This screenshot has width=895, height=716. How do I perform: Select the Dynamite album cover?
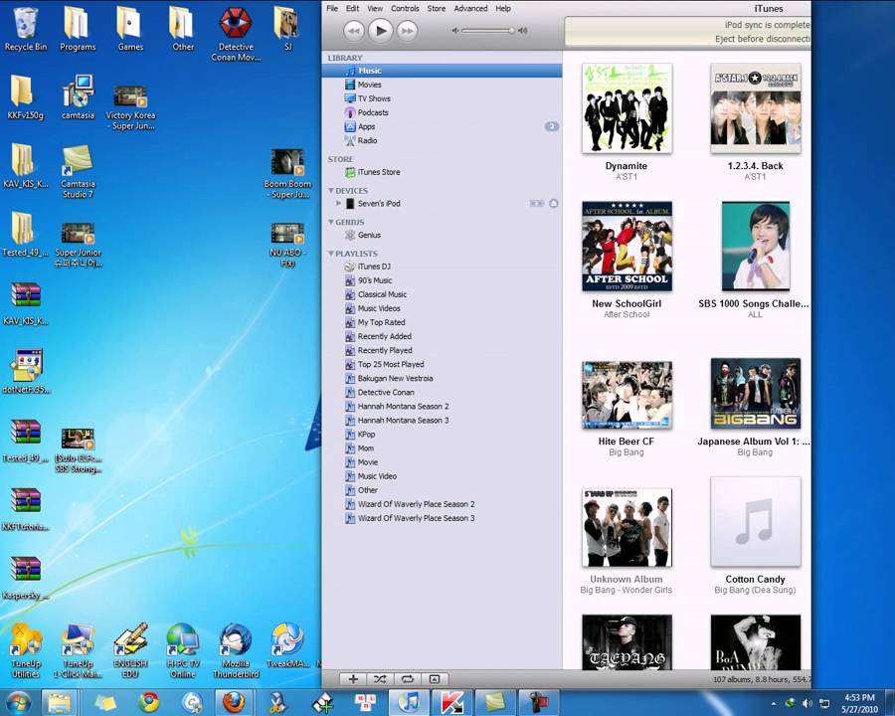pos(626,108)
